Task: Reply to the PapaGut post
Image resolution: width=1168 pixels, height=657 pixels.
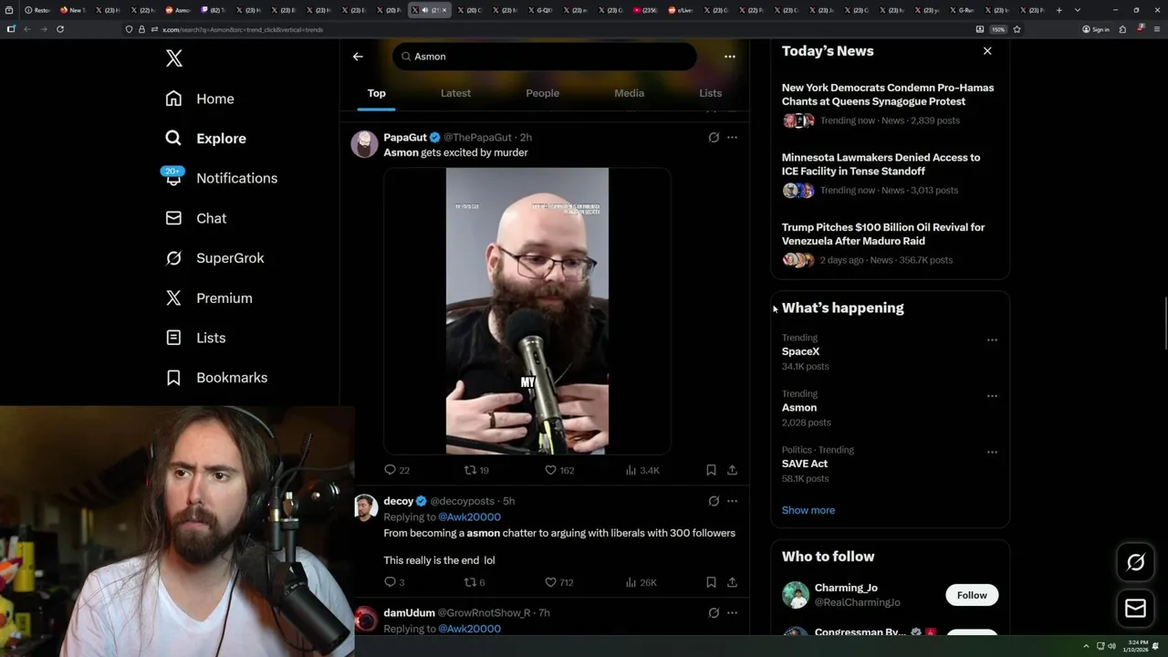Action: tap(397, 470)
